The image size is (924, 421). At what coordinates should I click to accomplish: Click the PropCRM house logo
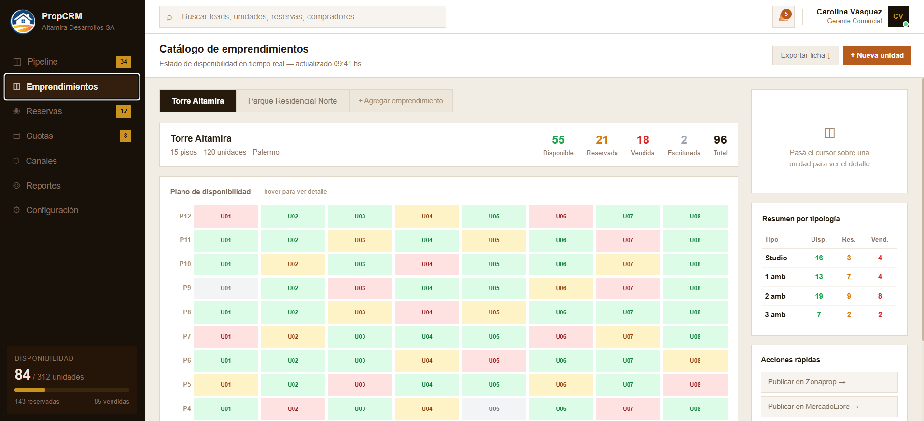pyautogui.click(x=23, y=22)
